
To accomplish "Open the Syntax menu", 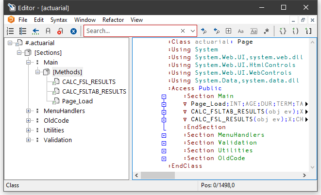I will (59, 20).
